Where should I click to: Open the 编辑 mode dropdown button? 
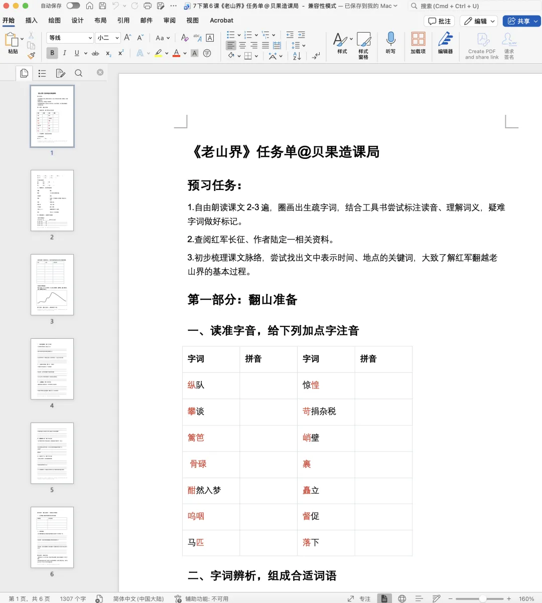pos(479,21)
